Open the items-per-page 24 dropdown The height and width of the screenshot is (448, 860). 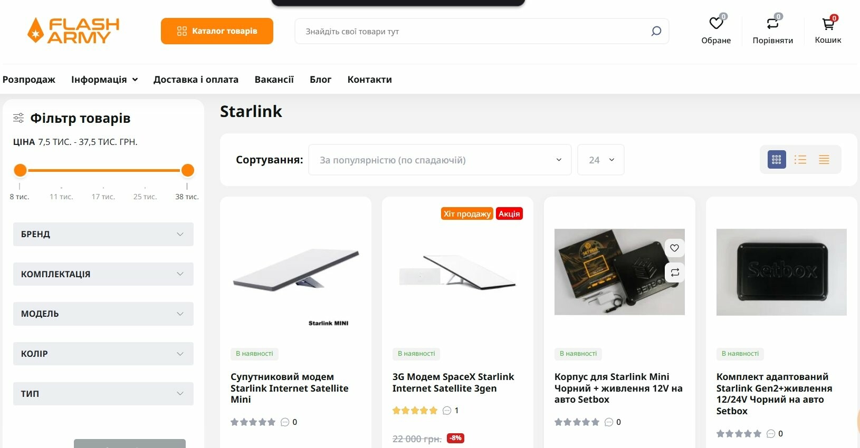point(601,160)
